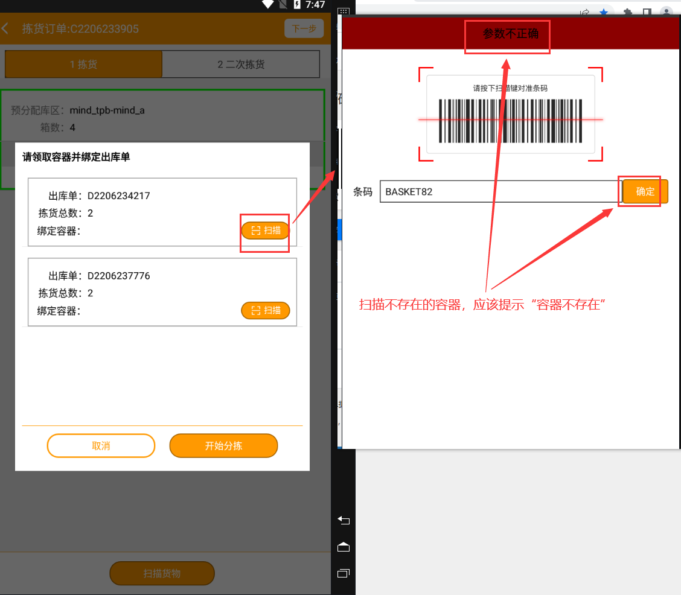Focus the 条码 barcode input field

click(500, 192)
